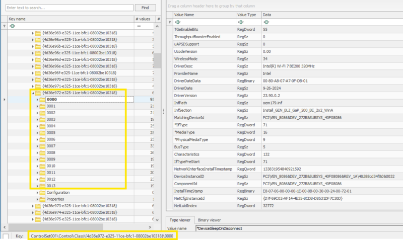Click the horizontal scrollbar left arrow
This screenshot has height=240, width=403.
[5, 227]
